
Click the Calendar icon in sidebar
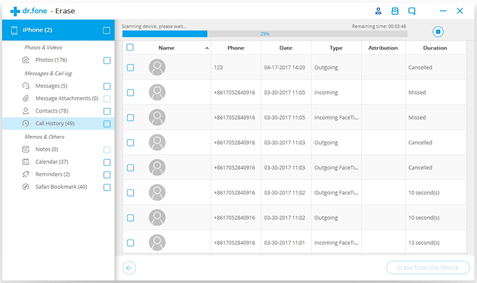(x=26, y=161)
